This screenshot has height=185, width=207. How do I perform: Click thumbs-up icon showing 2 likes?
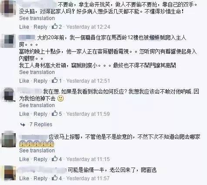tap(55, 27)
